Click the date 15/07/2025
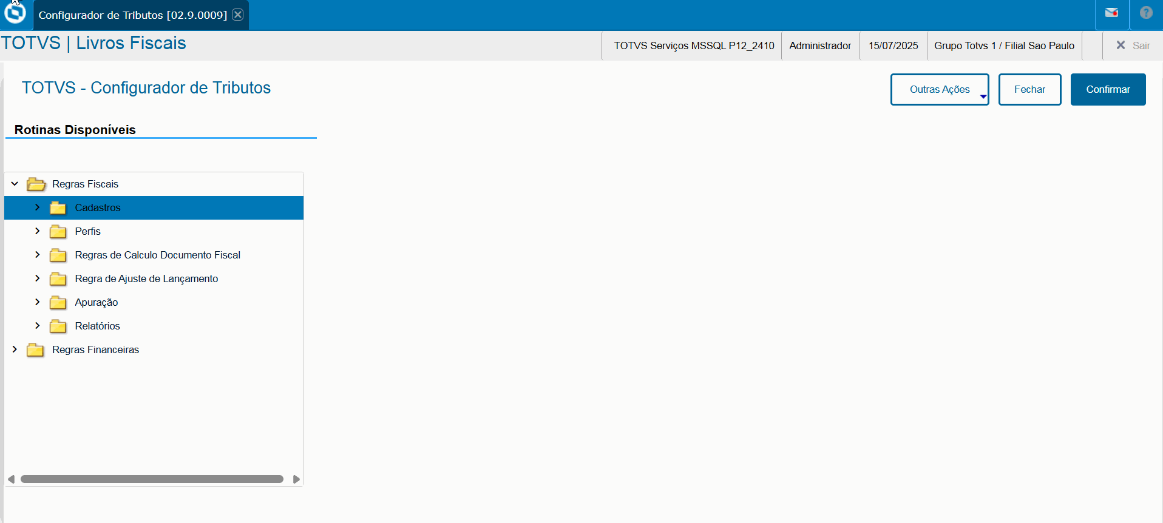1163x523 pixels. point(893,46)
